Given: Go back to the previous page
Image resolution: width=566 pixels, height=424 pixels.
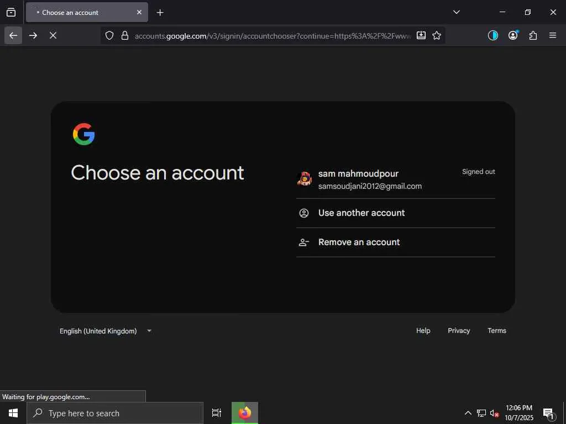Looking at the screenshot, I should pyautogui.click(x=13, y=35).
